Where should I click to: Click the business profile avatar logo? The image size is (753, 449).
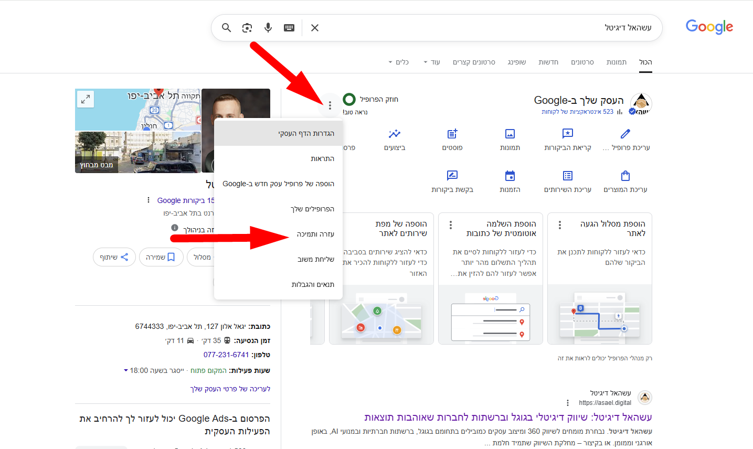coord(641,103)
